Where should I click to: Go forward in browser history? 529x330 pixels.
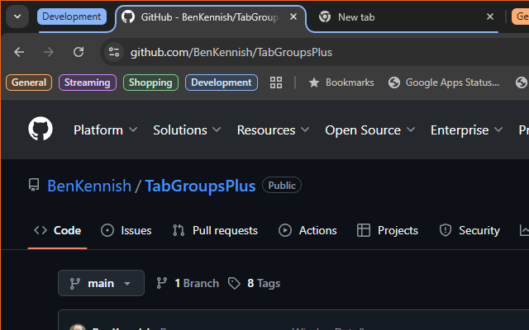[49, 52]
